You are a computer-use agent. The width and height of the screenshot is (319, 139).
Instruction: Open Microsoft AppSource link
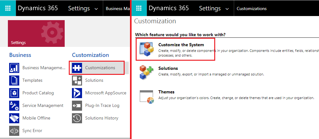pos(106,93)
